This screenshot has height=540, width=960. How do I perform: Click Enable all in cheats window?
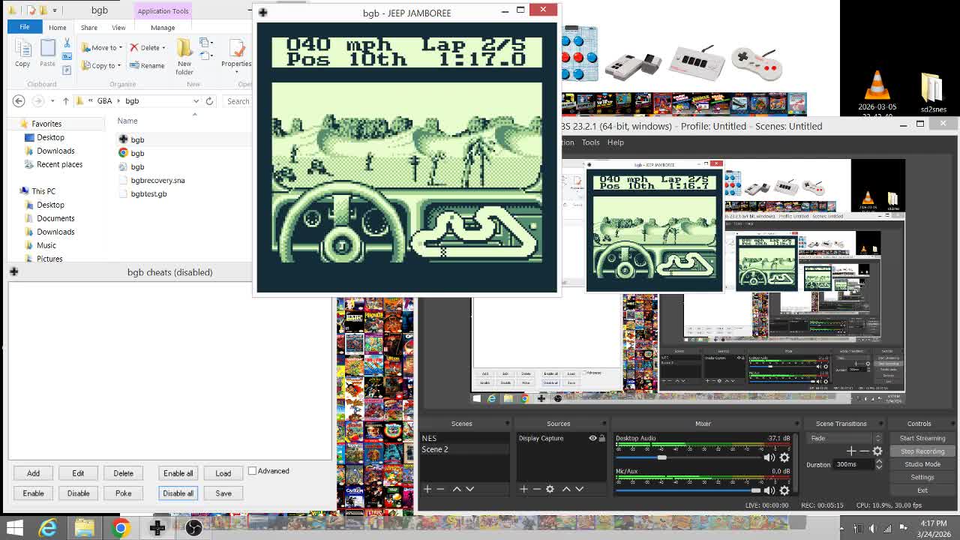[x=178, y=473]
